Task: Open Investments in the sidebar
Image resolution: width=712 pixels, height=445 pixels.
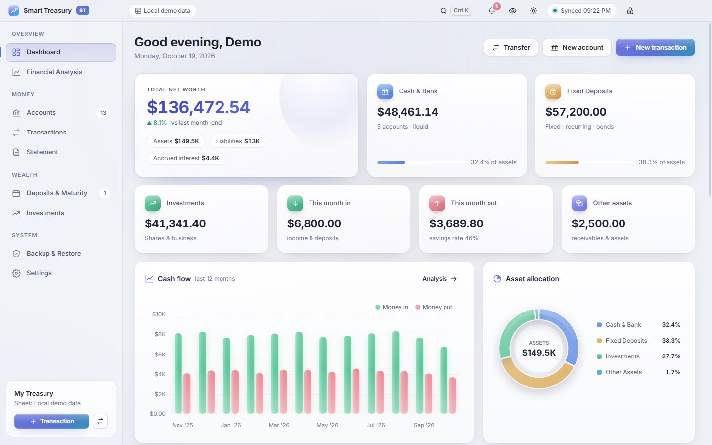Action: click(61, 213)
